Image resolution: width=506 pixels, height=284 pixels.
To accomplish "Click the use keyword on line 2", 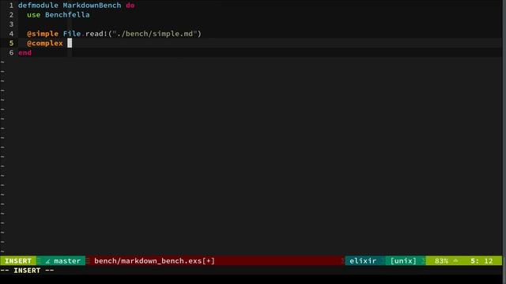I will coord(33,15).
